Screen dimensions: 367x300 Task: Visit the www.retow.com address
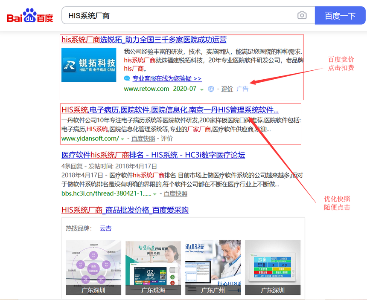pos(146,89)
